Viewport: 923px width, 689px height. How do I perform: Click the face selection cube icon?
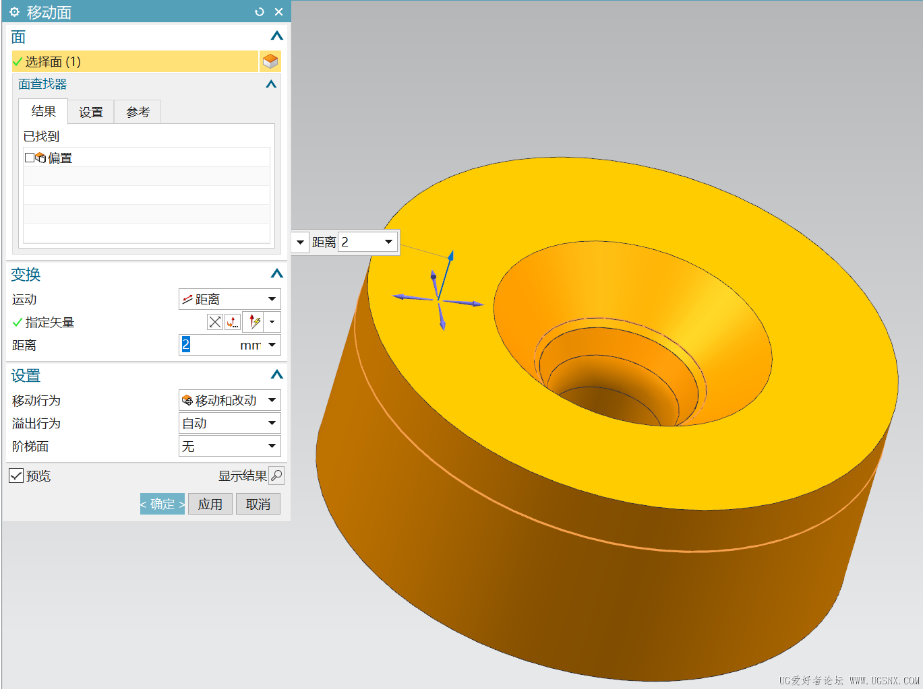(x=270, y=61)
